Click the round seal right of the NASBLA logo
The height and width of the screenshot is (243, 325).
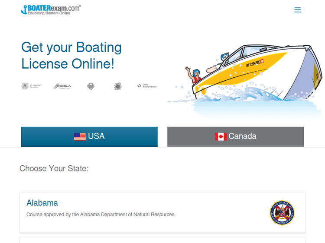click(x=91, y=86)
